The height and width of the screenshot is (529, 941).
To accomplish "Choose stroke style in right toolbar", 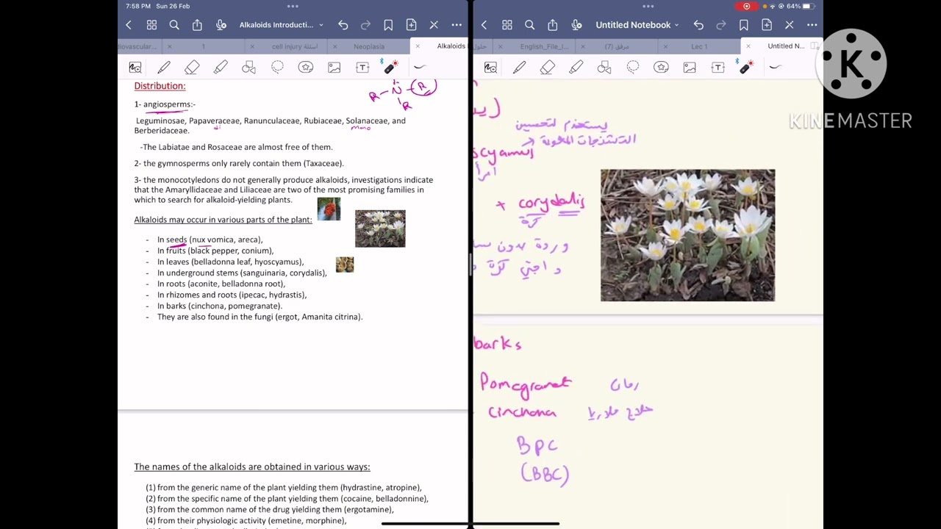I will tap(775, 68).
